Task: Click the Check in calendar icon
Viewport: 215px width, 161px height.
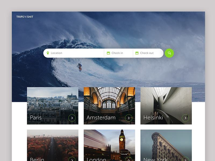Action: click(x=108, y=53)
